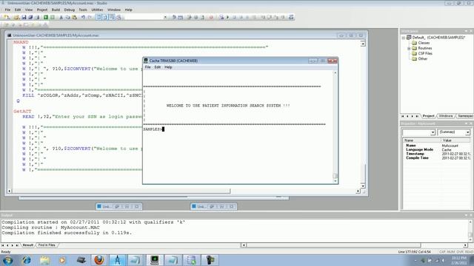Open the Utilities menu
Viewport: 474px width, 266px height.
click(97, 10)
